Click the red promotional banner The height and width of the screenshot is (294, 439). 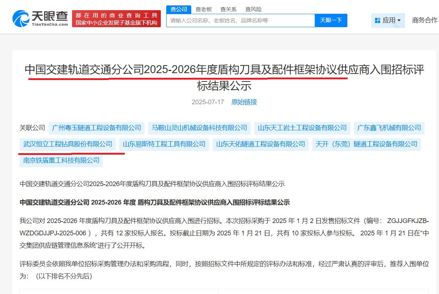tap(116, 19)
